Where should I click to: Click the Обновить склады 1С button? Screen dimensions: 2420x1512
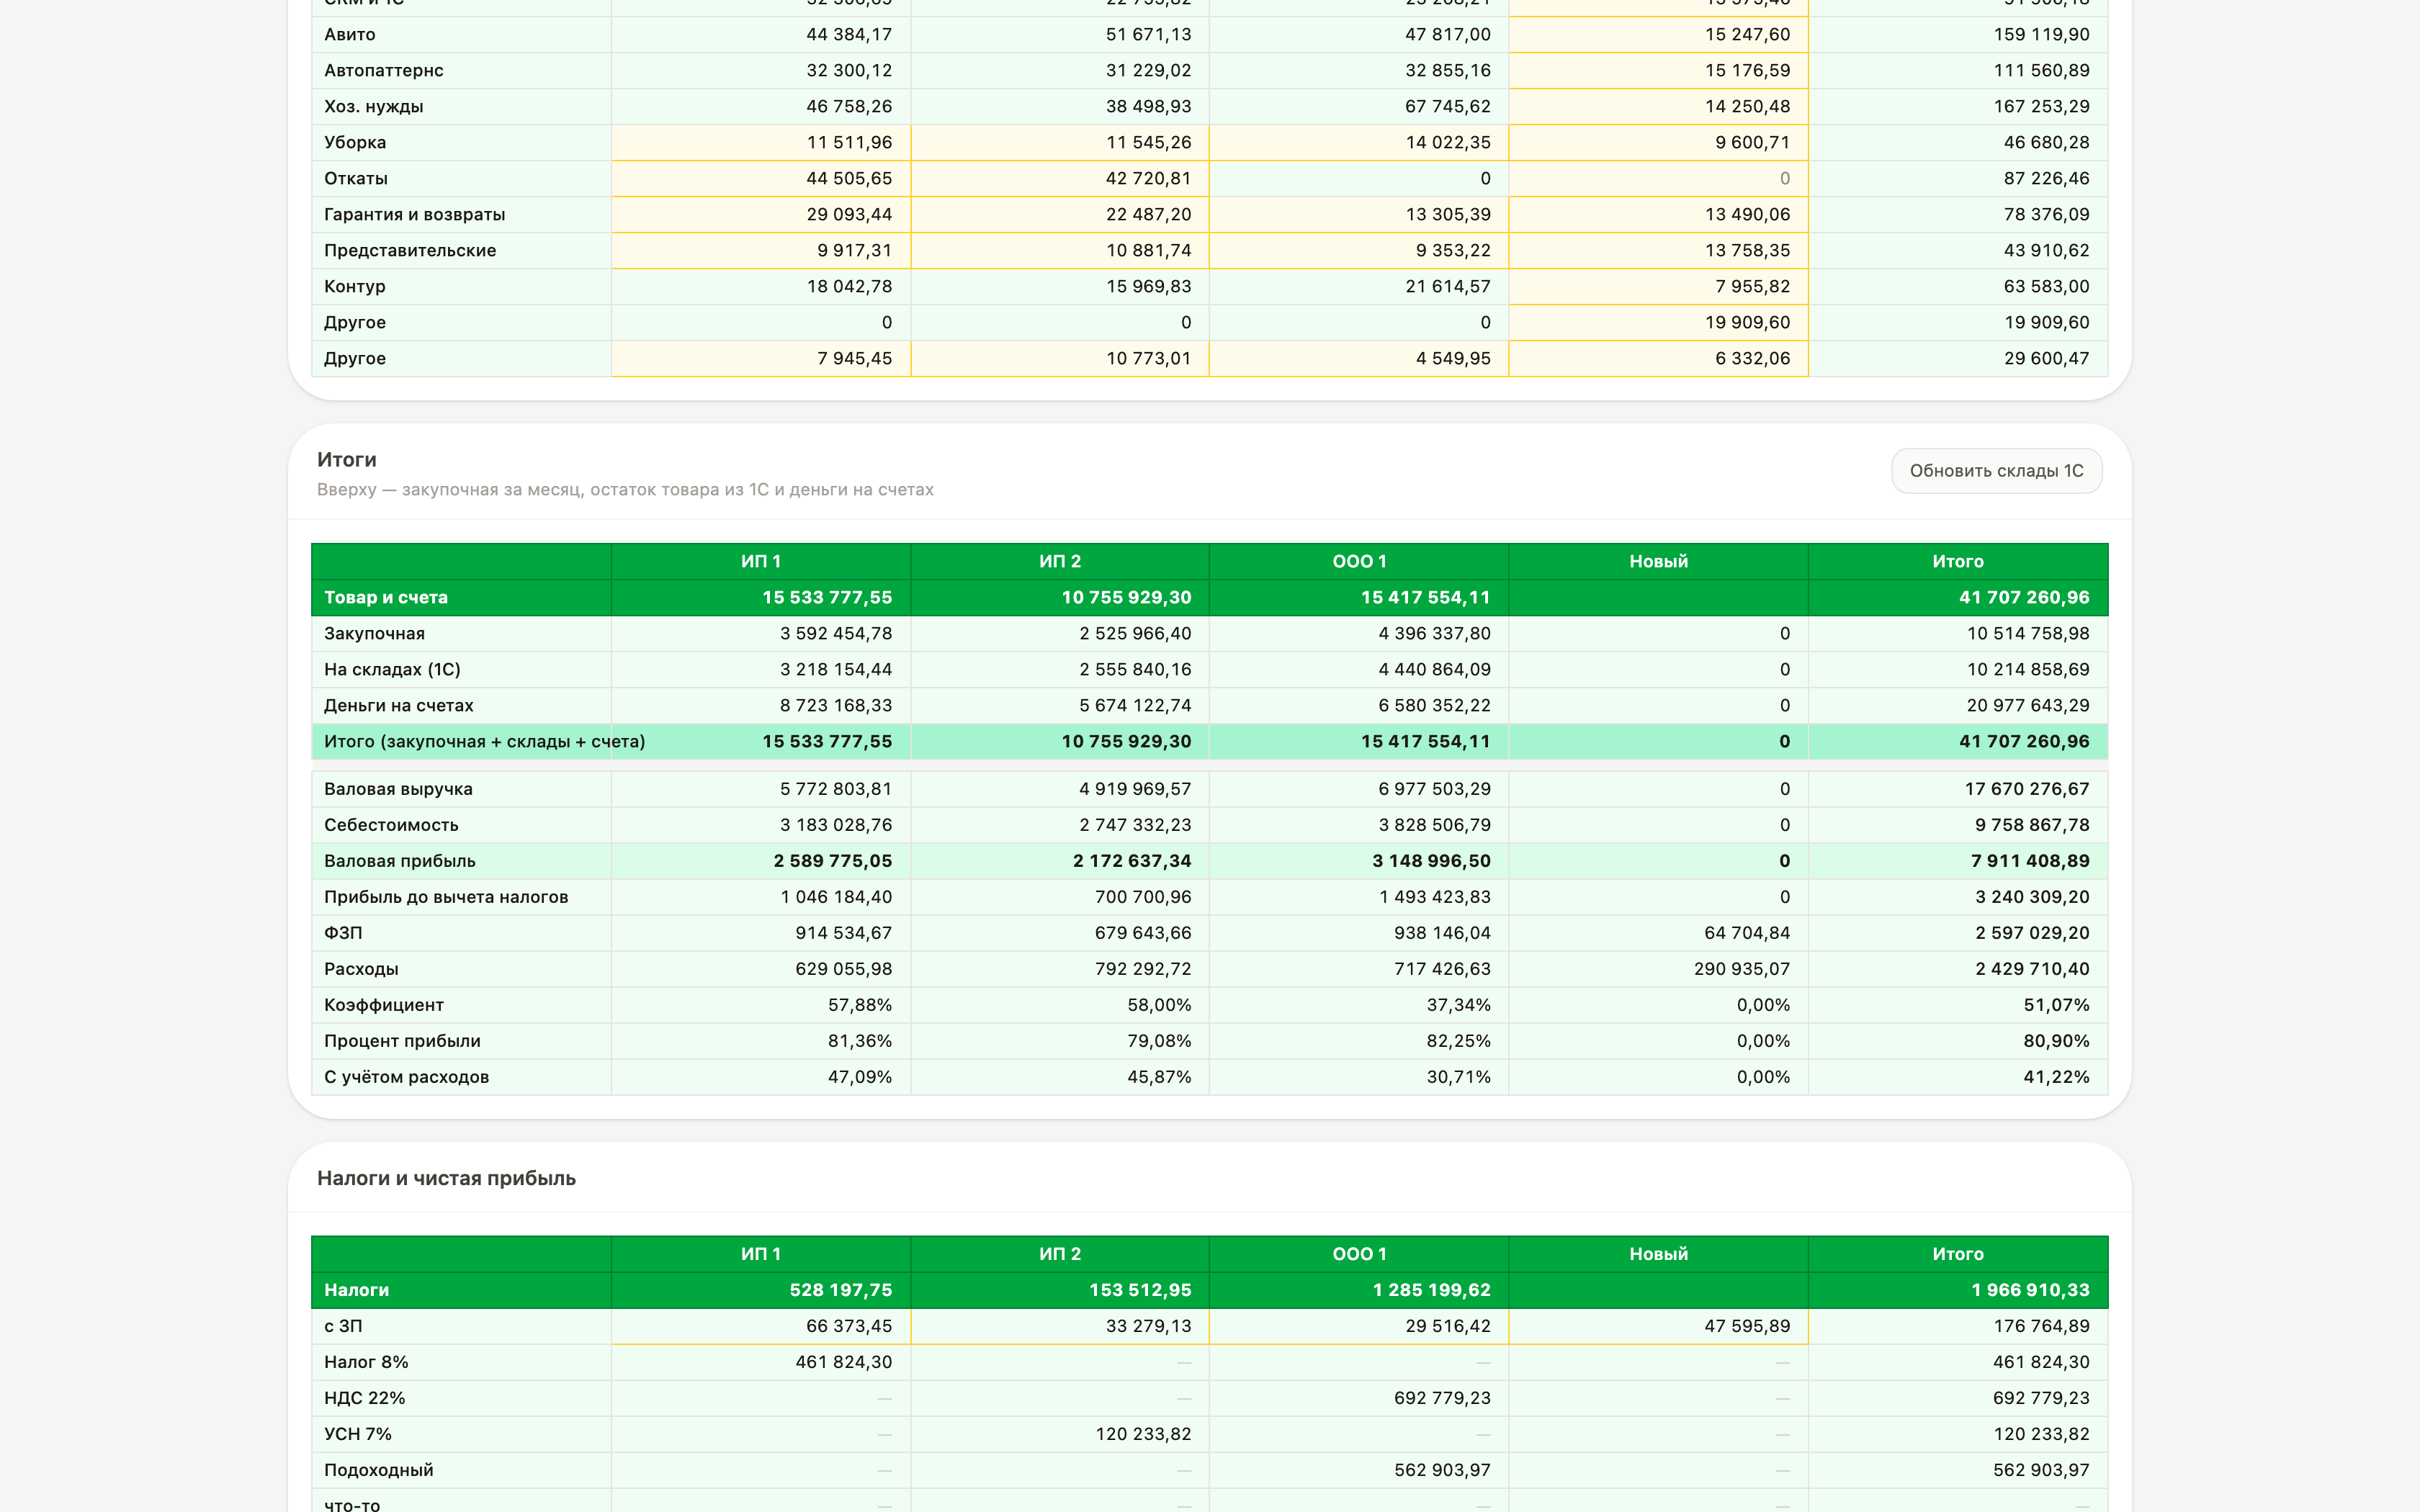click(1996, 471)
